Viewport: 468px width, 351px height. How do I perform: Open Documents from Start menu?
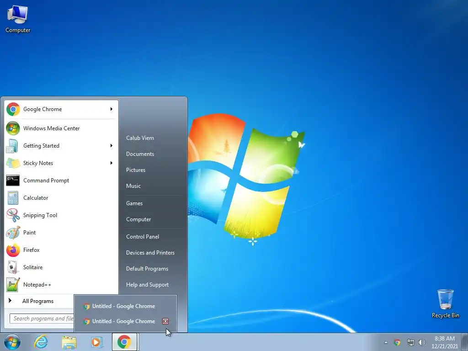tap(140, 154)
